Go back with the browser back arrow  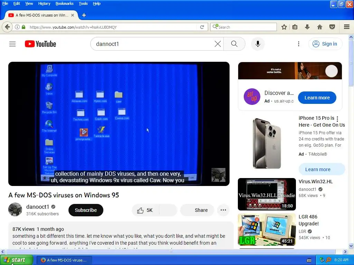(x=7, y=27)
